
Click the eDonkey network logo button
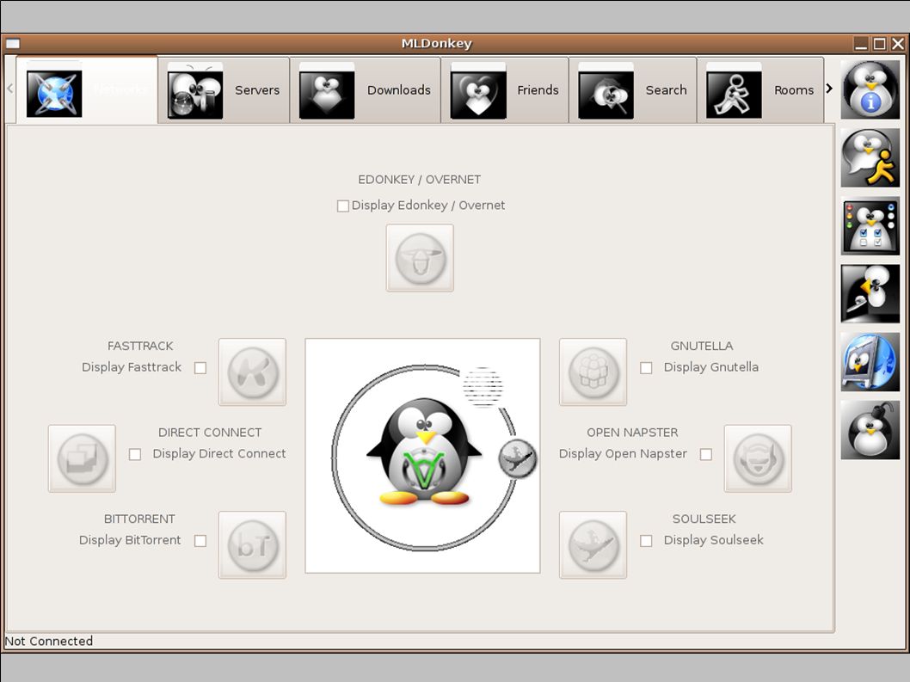[x=421, y=258]
